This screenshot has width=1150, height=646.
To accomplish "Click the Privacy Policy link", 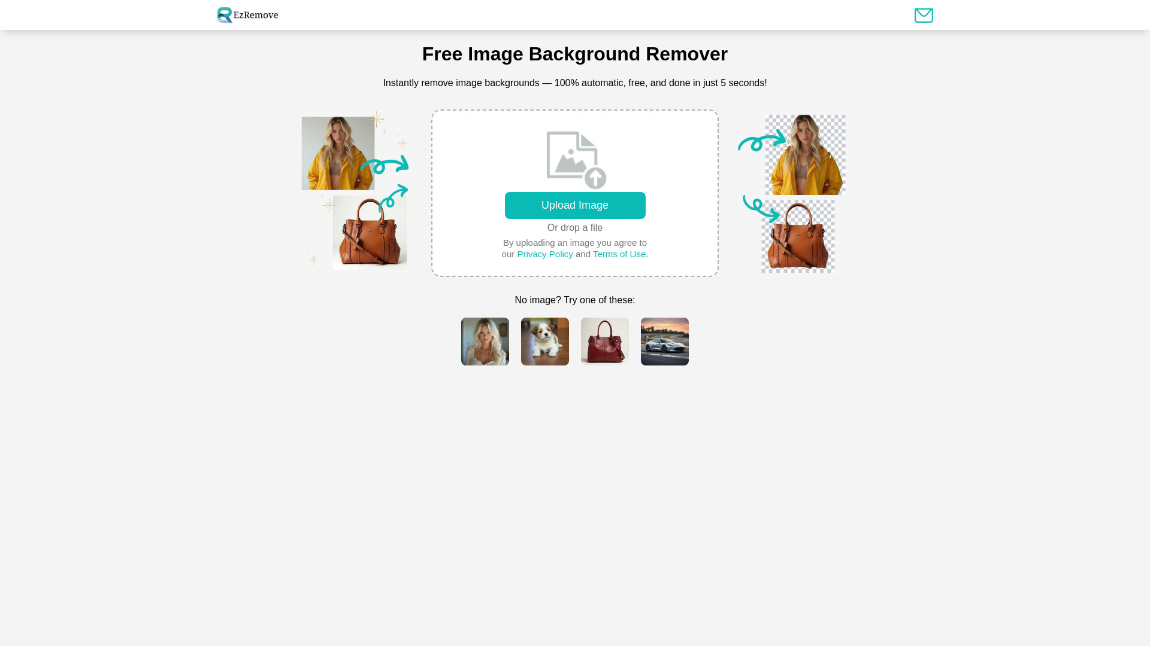I will pyautogui.click(x=545, y=254).
